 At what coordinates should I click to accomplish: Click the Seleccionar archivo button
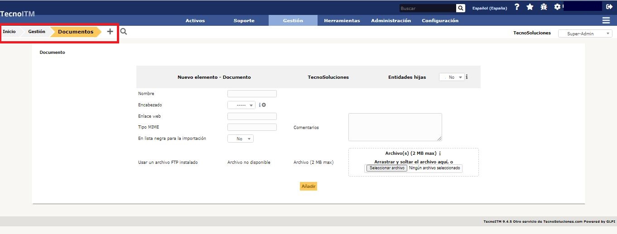pyautogui.click(x=386, y=168)
